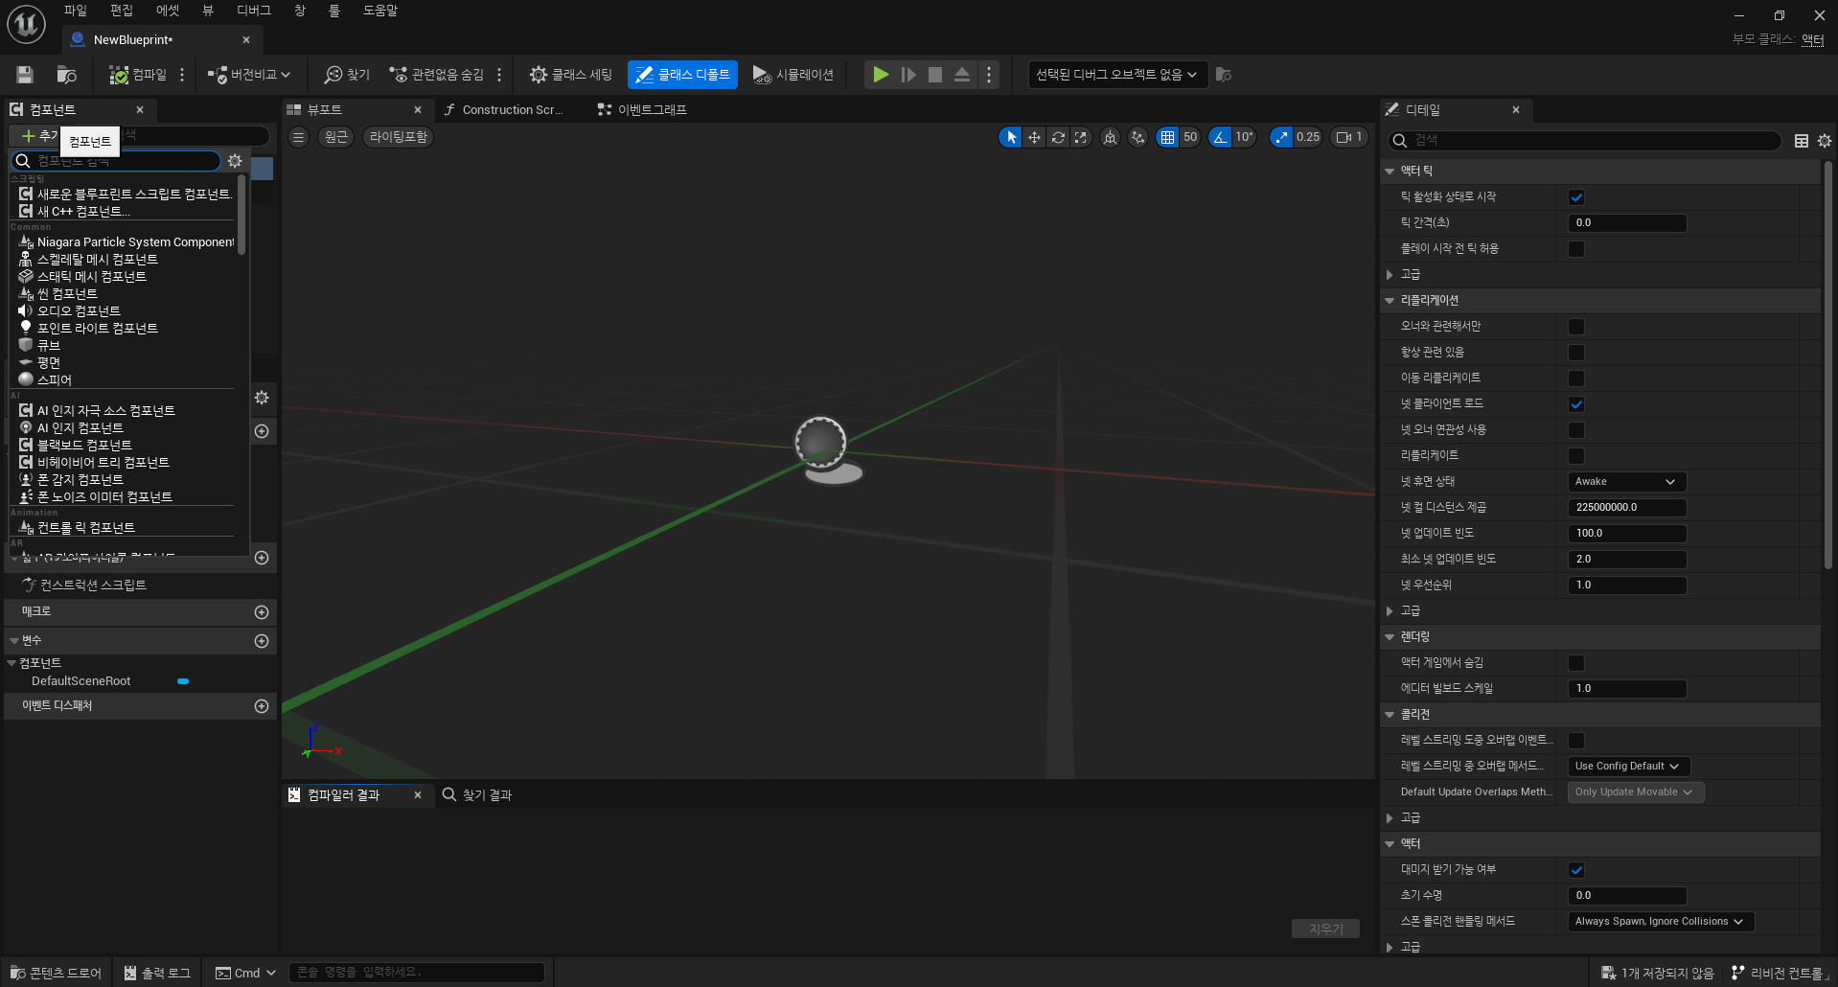Toggle scale snapping icon

point(1281,137)
